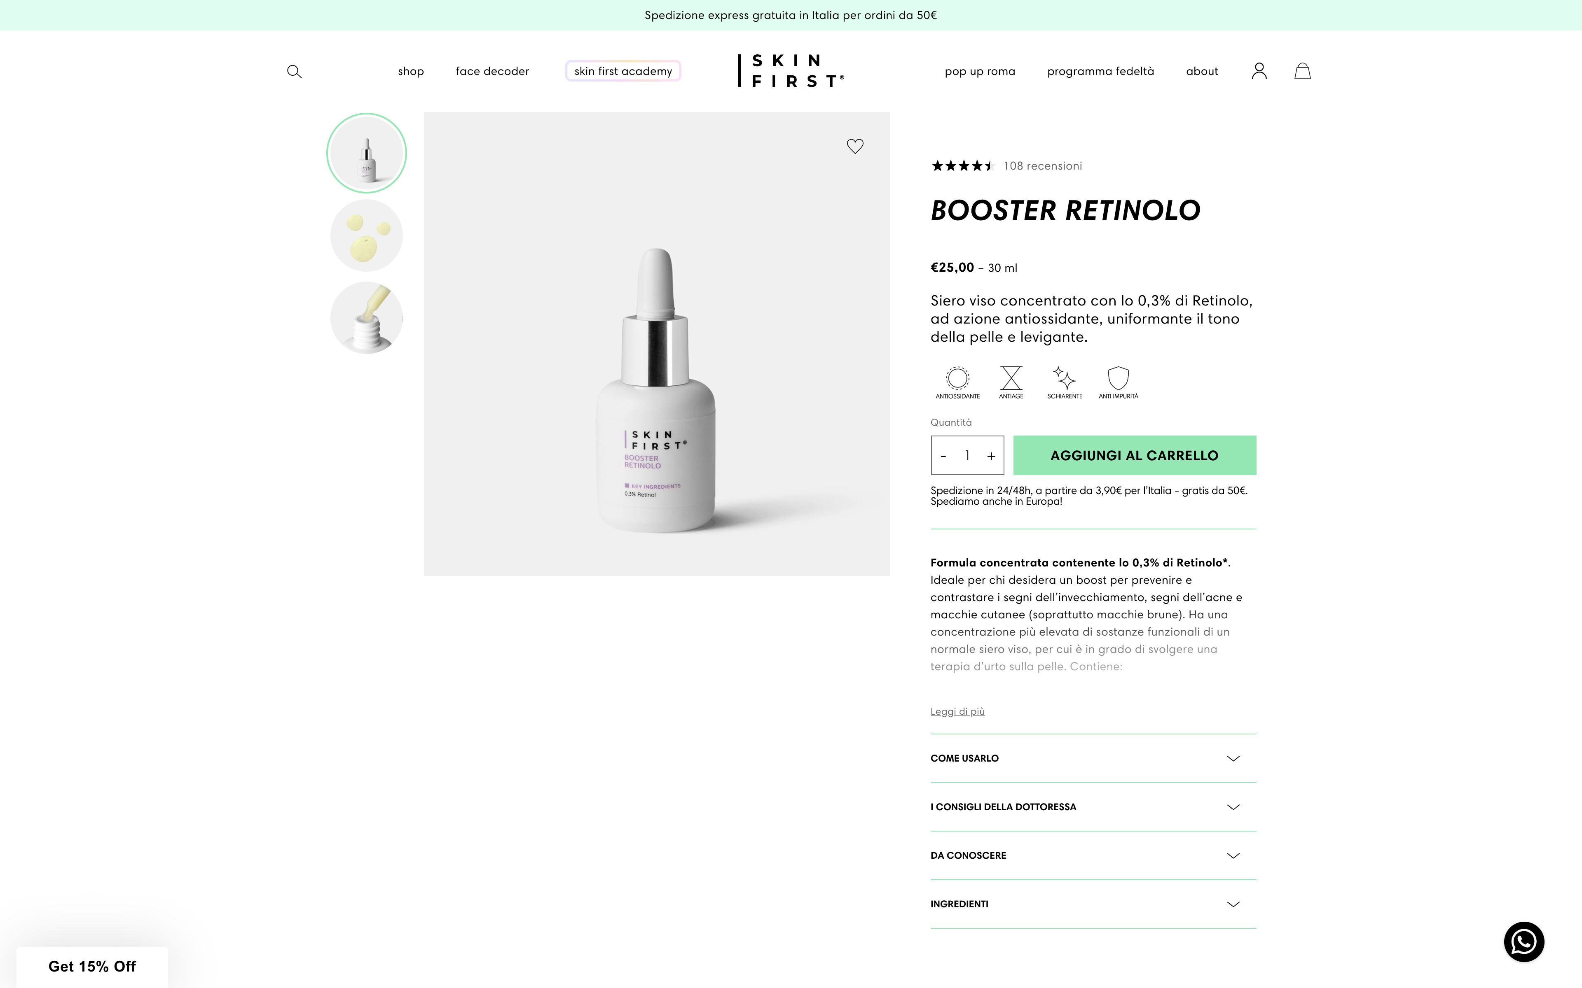
Task: Open the shopping bag cart icon
Action: pyautogui.click(x=1302, y=70)
